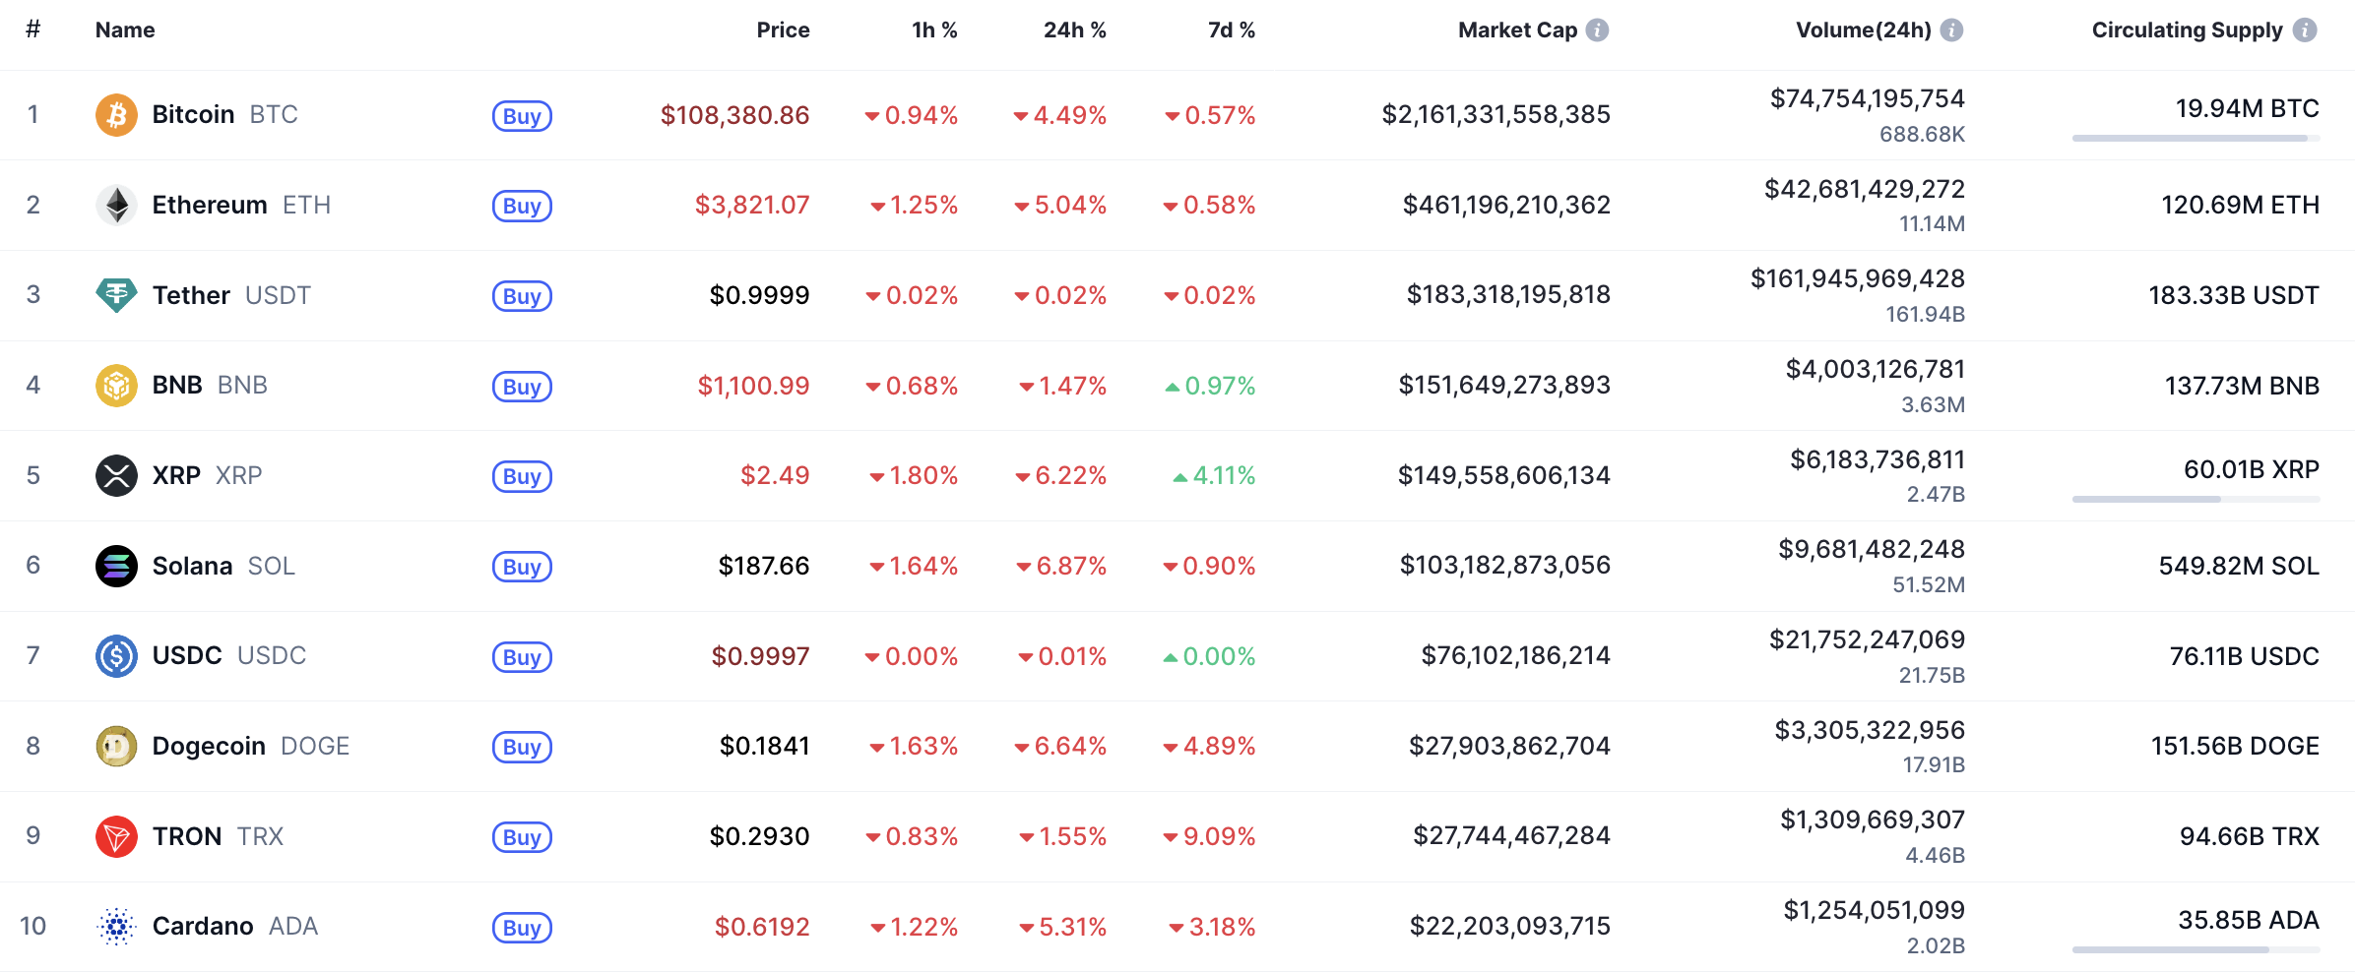Viewport: 2355px width, 972px height.
Task: Click the Bitcoin BTC logo
Action: point(116,114)
